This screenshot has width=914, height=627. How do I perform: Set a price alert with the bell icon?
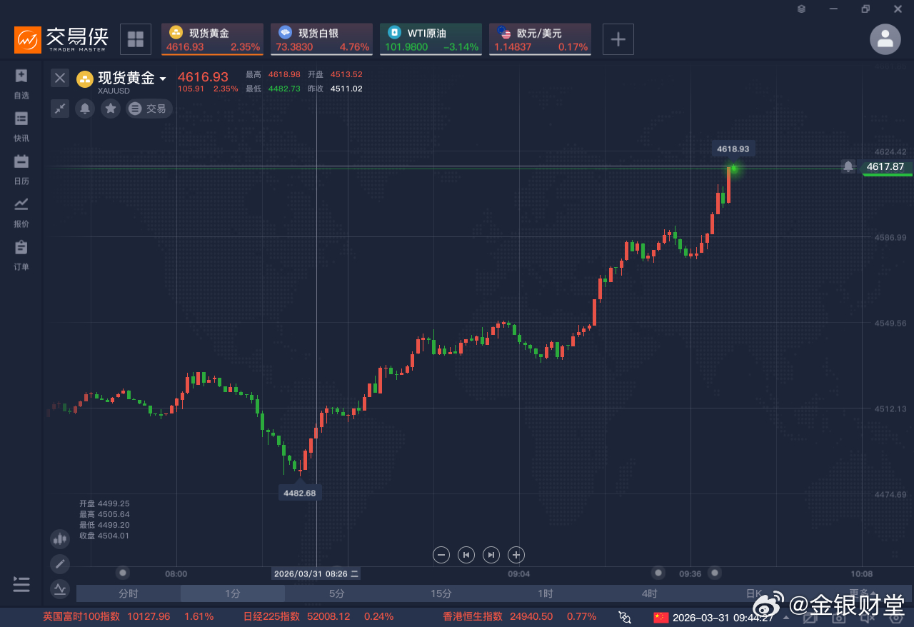[x=84, y=109]
